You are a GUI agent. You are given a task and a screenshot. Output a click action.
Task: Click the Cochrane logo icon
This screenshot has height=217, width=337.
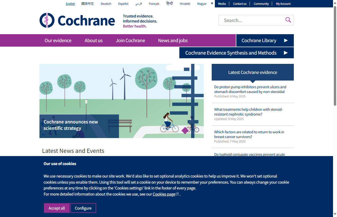47,20
